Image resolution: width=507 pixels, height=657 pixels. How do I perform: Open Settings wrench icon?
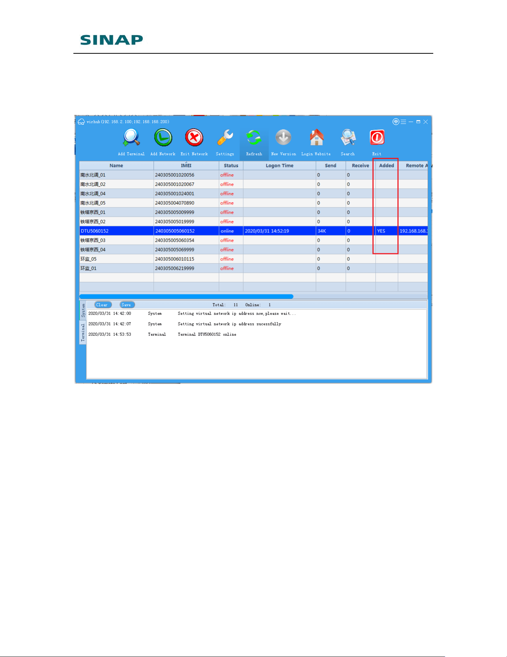click(x=225, y=138)
